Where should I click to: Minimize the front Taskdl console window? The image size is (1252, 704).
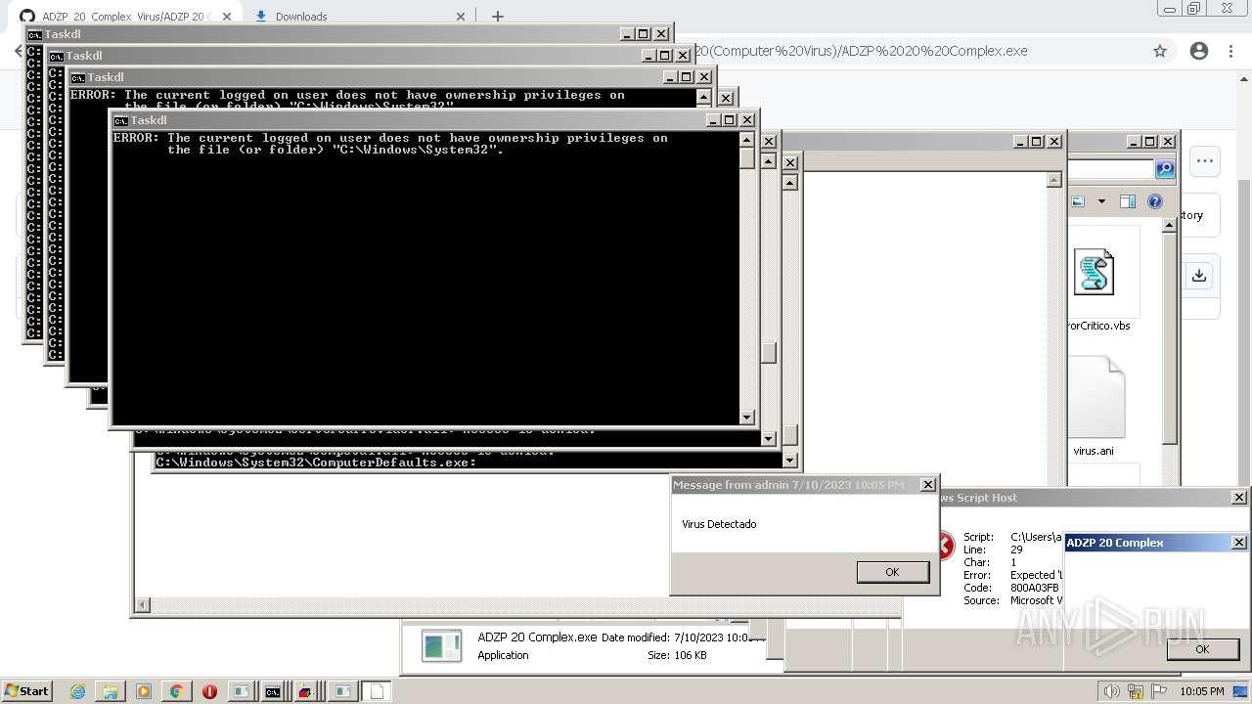(x=712, y=120)
